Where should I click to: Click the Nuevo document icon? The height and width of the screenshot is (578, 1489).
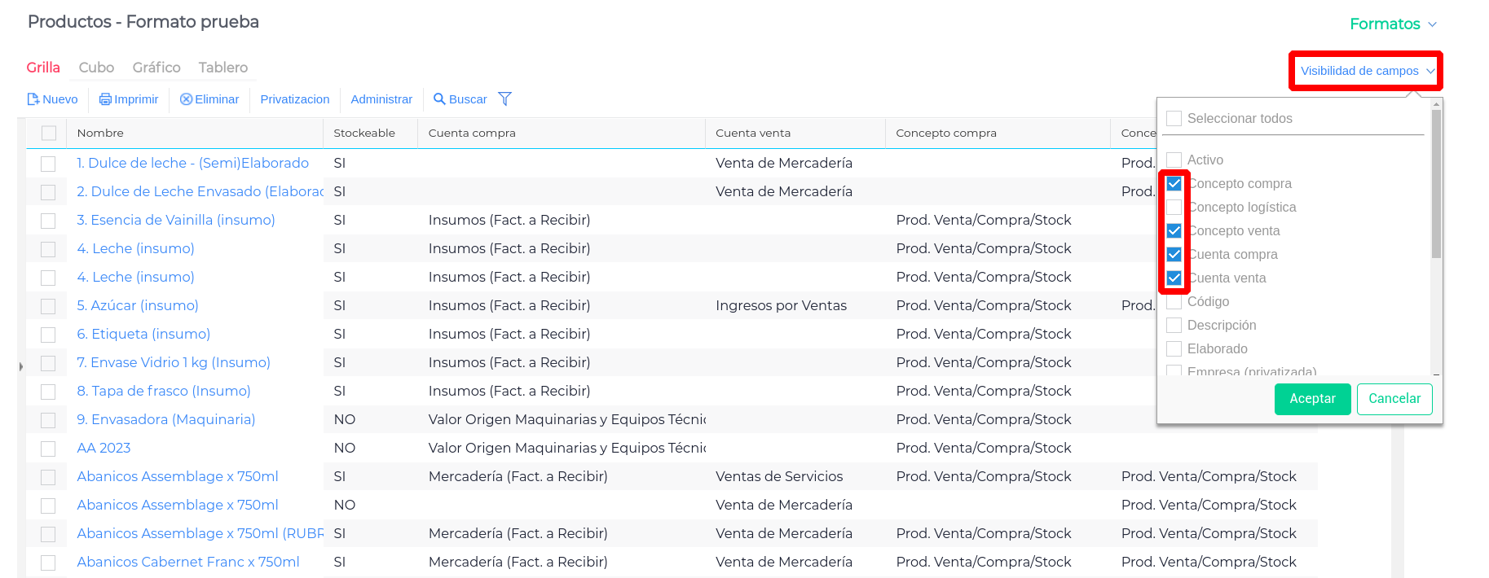pos(33,99)
